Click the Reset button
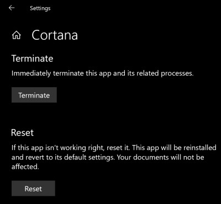 33,189
